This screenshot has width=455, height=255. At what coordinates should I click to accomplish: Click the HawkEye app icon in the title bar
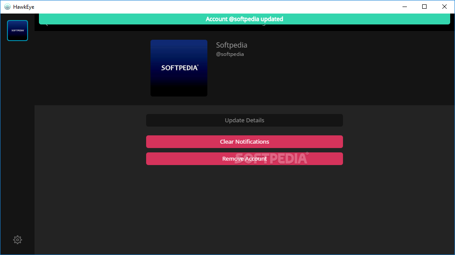click(7, 7)
